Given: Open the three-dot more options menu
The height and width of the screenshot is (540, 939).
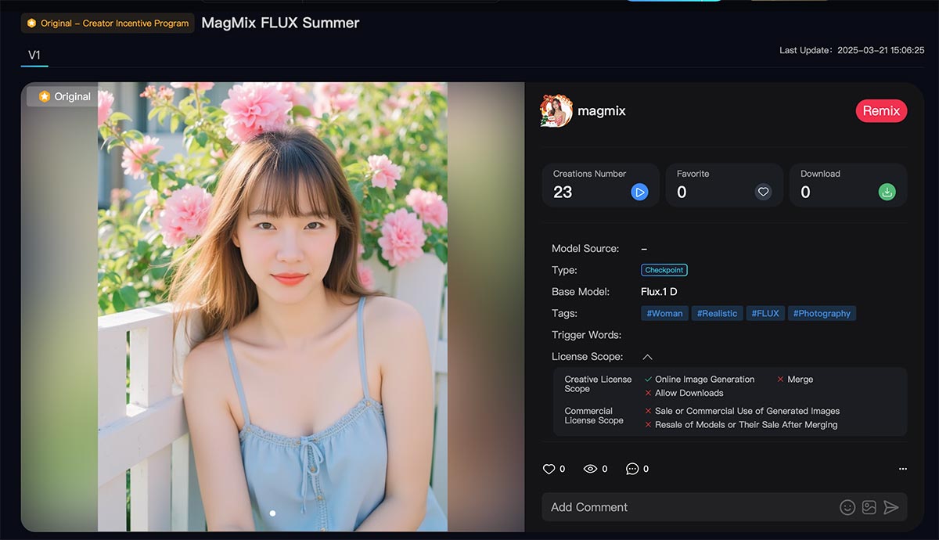Looking at the screenshot, I should [902, 467].
